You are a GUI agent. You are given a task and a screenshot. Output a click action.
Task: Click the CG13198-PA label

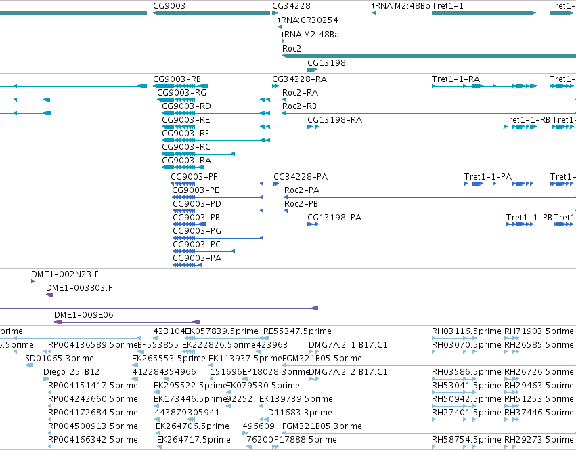click(x=334, y=218)
